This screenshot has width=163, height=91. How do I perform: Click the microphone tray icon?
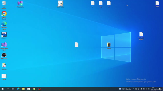click(x=141, y=89)
